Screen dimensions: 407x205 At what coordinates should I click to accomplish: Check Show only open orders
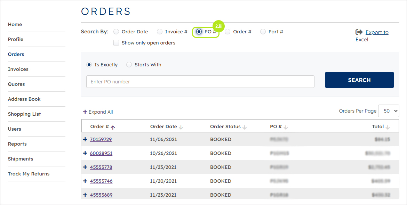(x=116, y=43)
